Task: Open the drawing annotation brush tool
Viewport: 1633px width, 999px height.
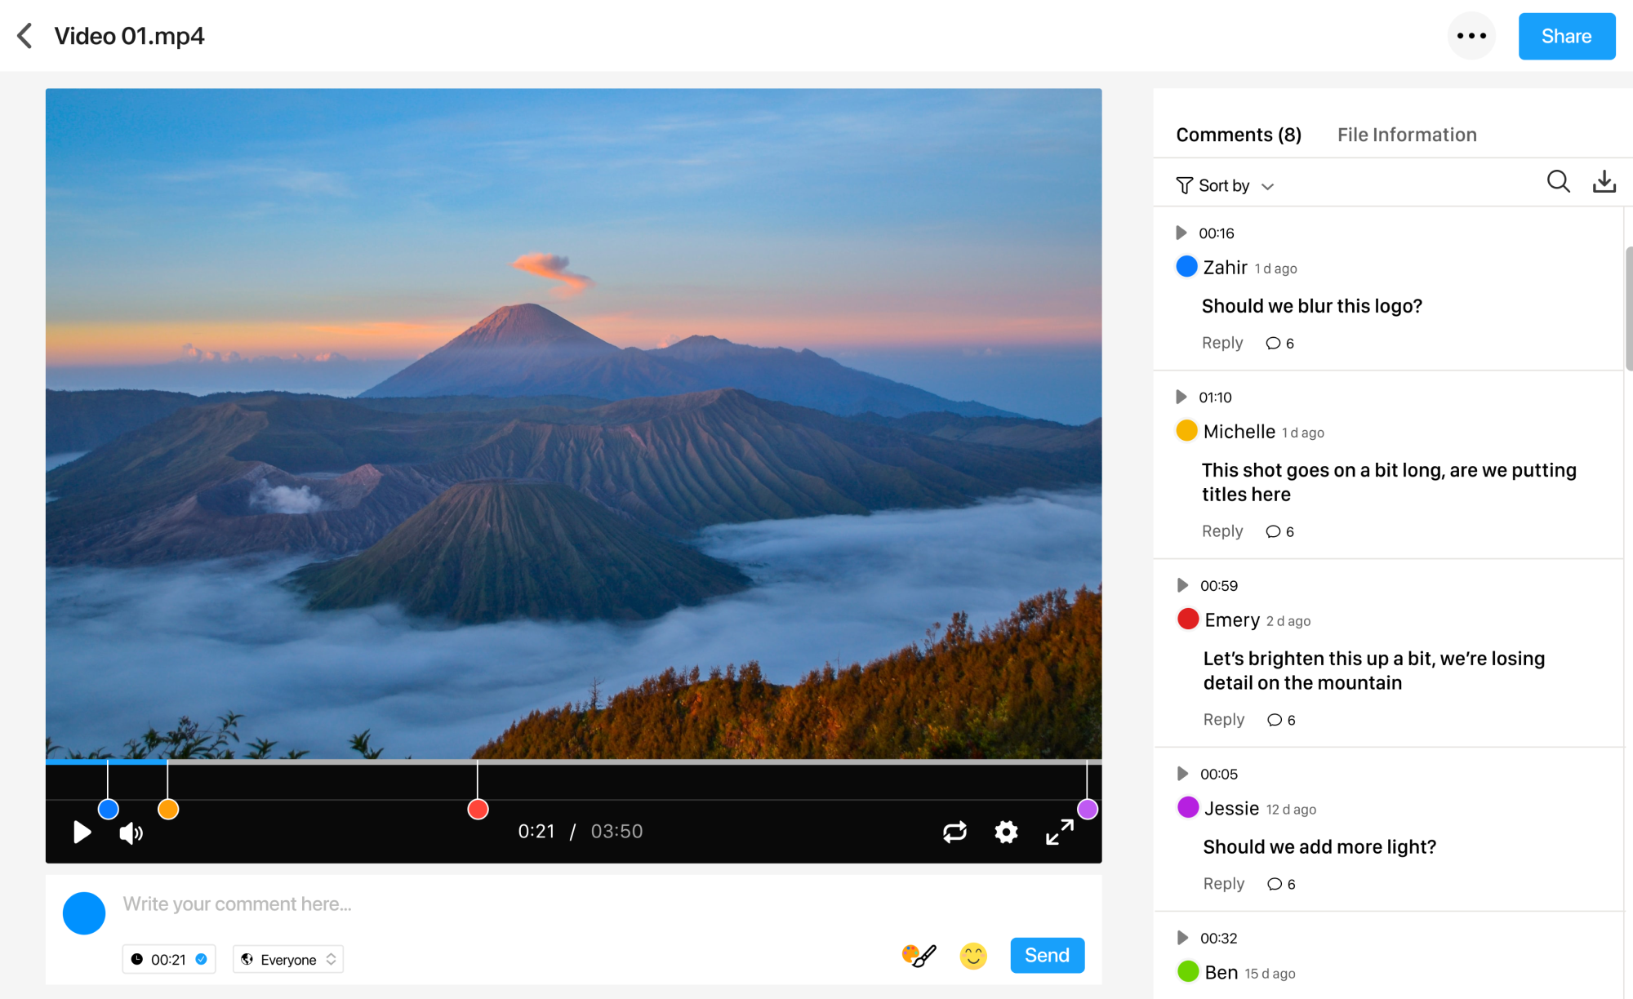Action: 919,955
